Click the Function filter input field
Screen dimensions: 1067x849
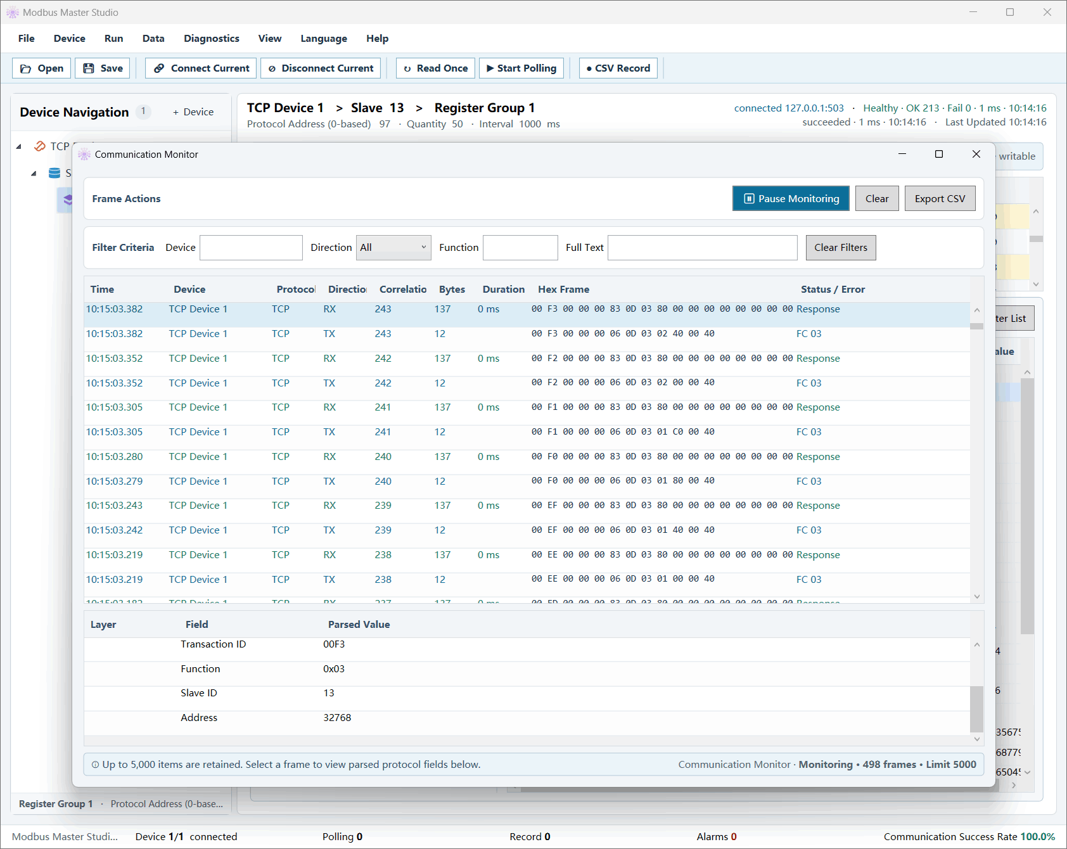(520, 248)
